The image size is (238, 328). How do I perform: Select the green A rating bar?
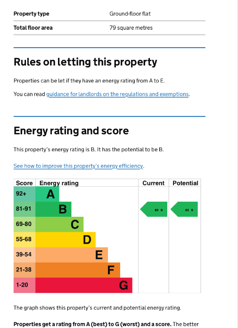point(47,194)
